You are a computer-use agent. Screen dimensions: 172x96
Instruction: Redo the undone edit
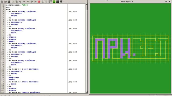tap(28, 2)
